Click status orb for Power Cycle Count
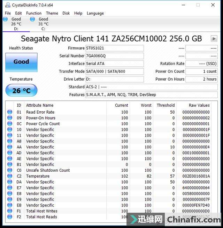 coord(10,124)
